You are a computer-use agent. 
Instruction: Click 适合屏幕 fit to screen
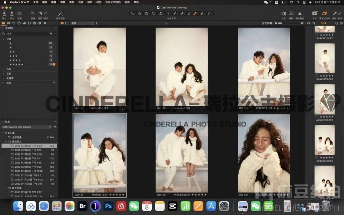(x=267, y=23)
